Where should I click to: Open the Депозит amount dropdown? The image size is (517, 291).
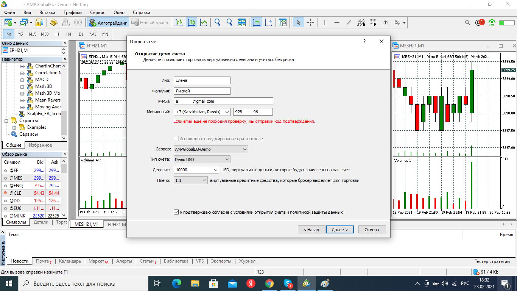(x=216, y=170)
